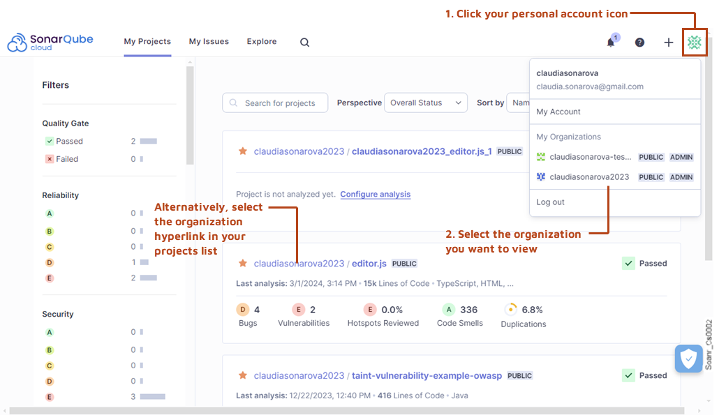This screenshot has height=415, width=726.
Task: Click the 336 Code Smells value
Action: click(468, 310)
